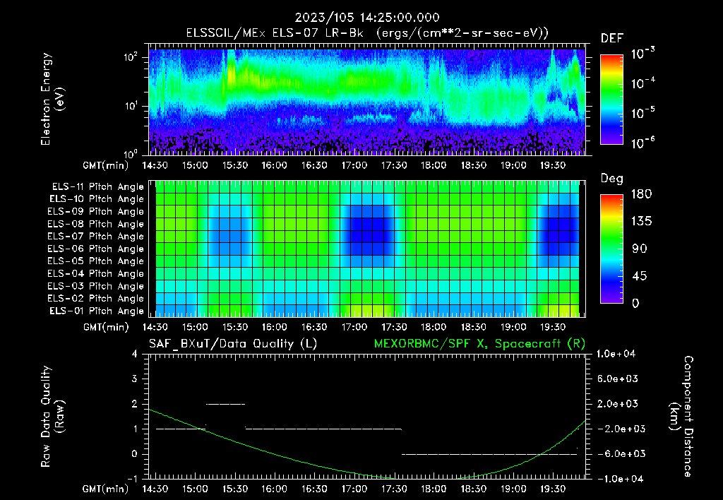Screen dimensions: 723x500
Task: Click the Deg label above the color bar
Action: pyautogui.click(x=612, y=179)
